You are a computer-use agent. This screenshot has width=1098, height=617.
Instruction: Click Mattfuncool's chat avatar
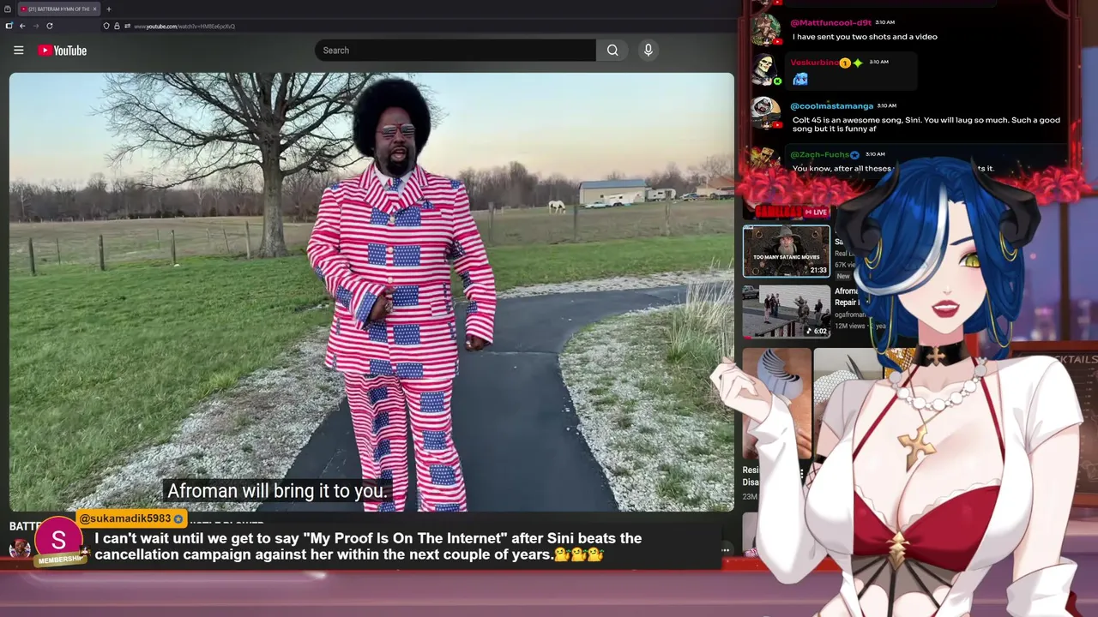[765, 29]
